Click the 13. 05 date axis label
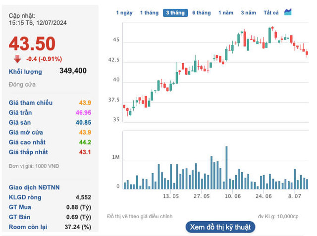Screen dimensions: 317x236 (171, 196)
